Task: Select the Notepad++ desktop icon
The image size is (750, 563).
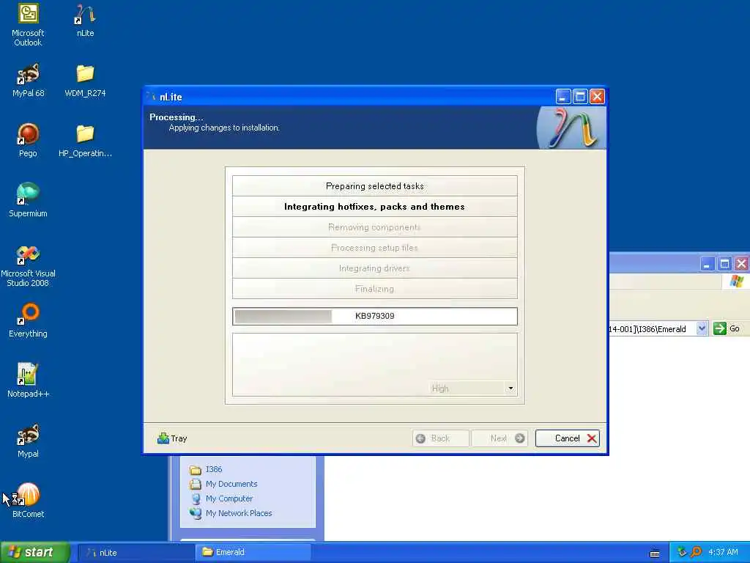Action: (x=28, y=380)
